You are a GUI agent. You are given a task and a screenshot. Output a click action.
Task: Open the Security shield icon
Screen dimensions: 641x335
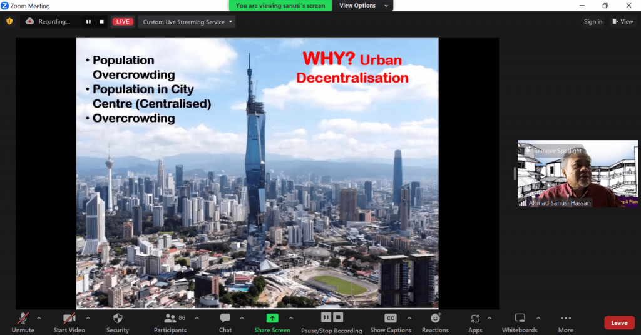coord(117,319)
